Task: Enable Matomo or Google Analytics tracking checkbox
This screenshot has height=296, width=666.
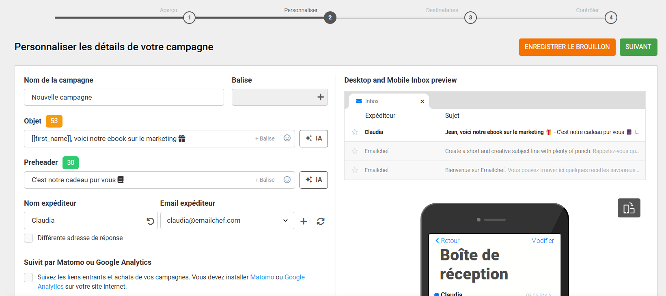Action: tap(28, 277)
